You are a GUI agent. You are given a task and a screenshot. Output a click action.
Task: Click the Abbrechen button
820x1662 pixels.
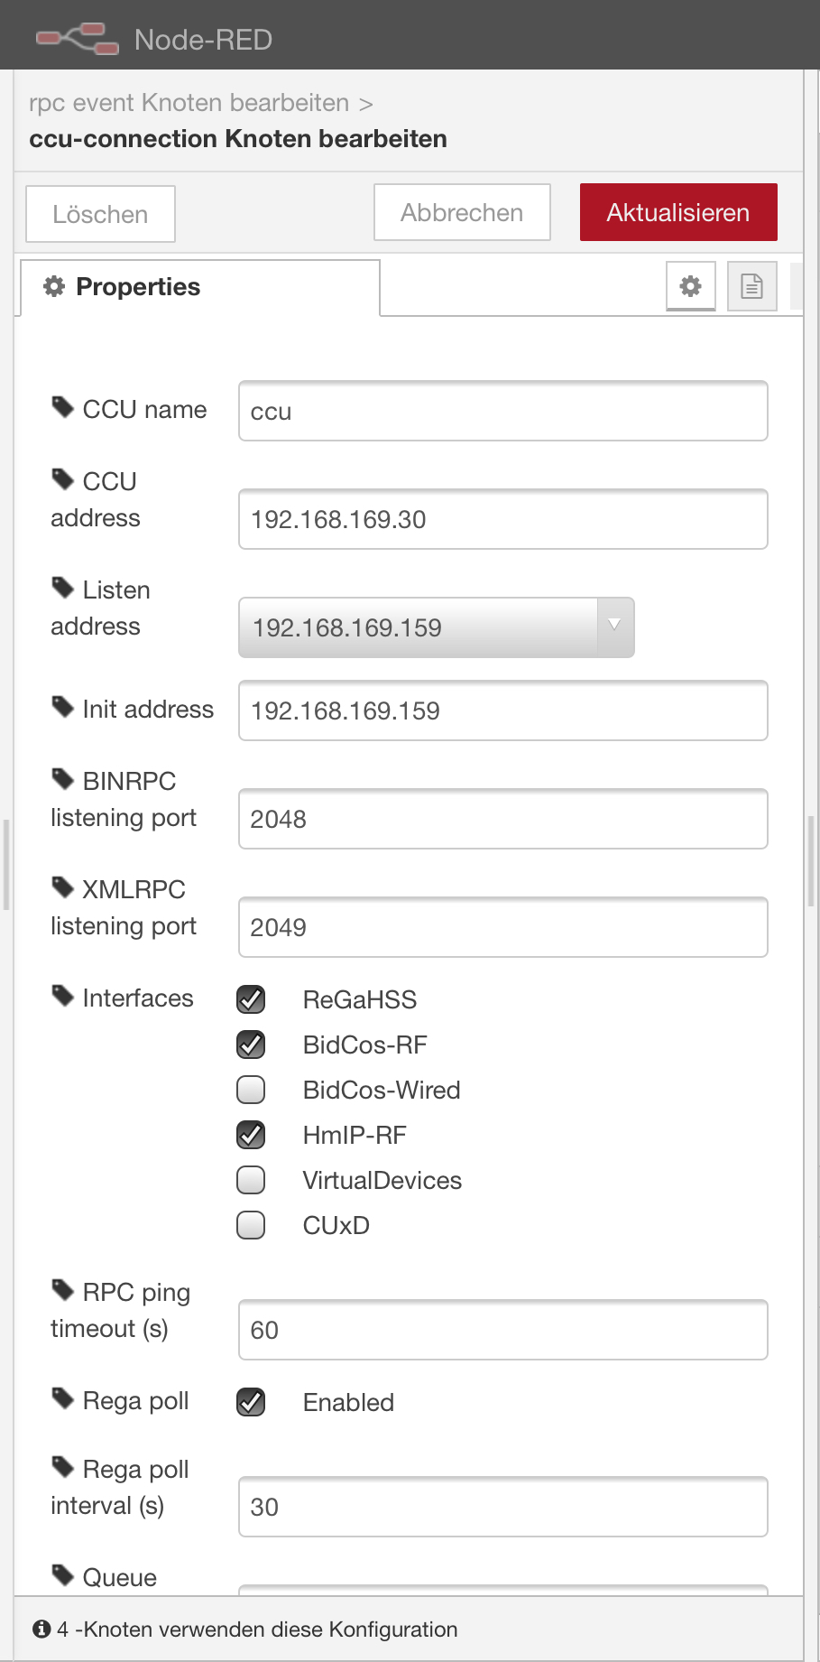click(x=461, y=212)
